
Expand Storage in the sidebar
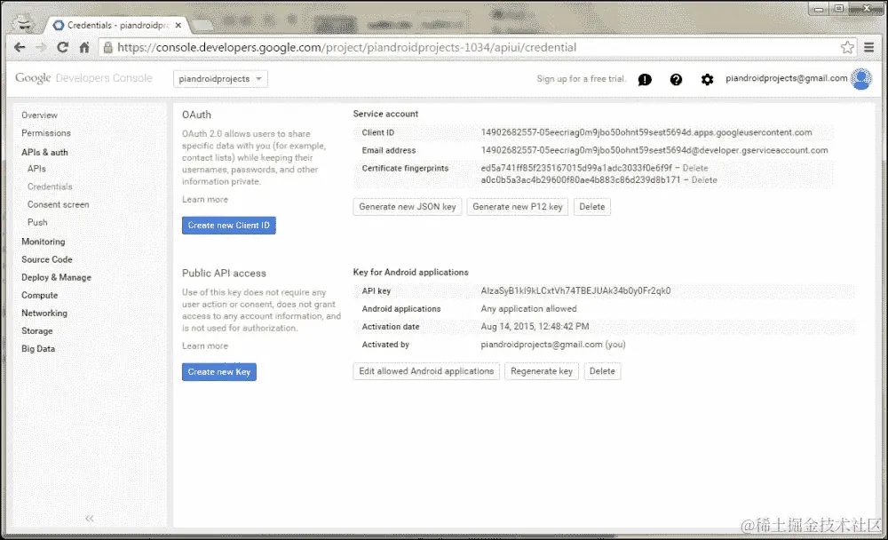[x=37, y=331]
